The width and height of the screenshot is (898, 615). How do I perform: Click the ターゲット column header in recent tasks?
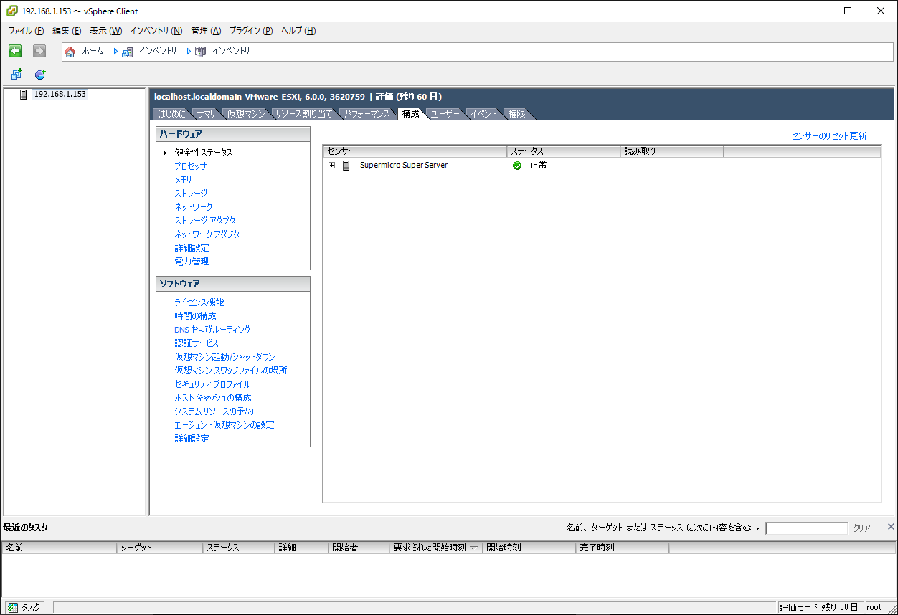[x=160, y=548]
